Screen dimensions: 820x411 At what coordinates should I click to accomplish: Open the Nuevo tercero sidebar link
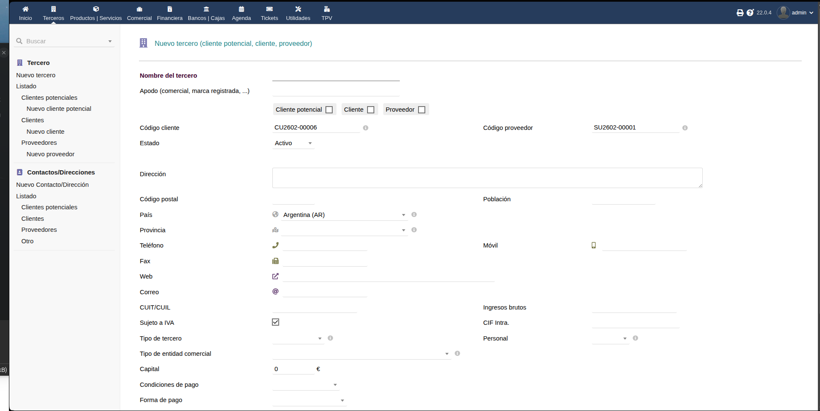pyautogui.click(x=36, y=75)
